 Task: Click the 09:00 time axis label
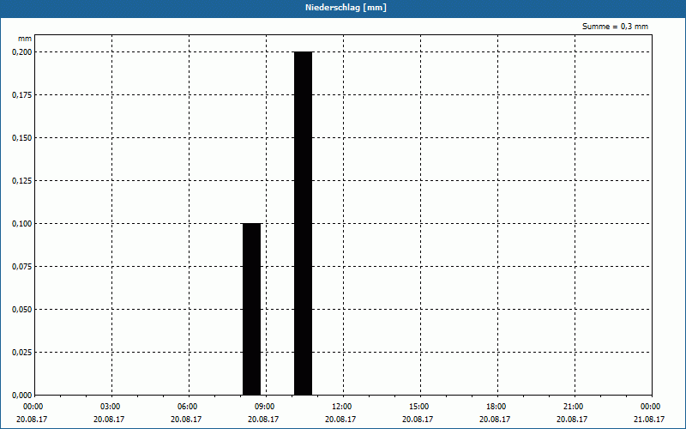[264, 407]
